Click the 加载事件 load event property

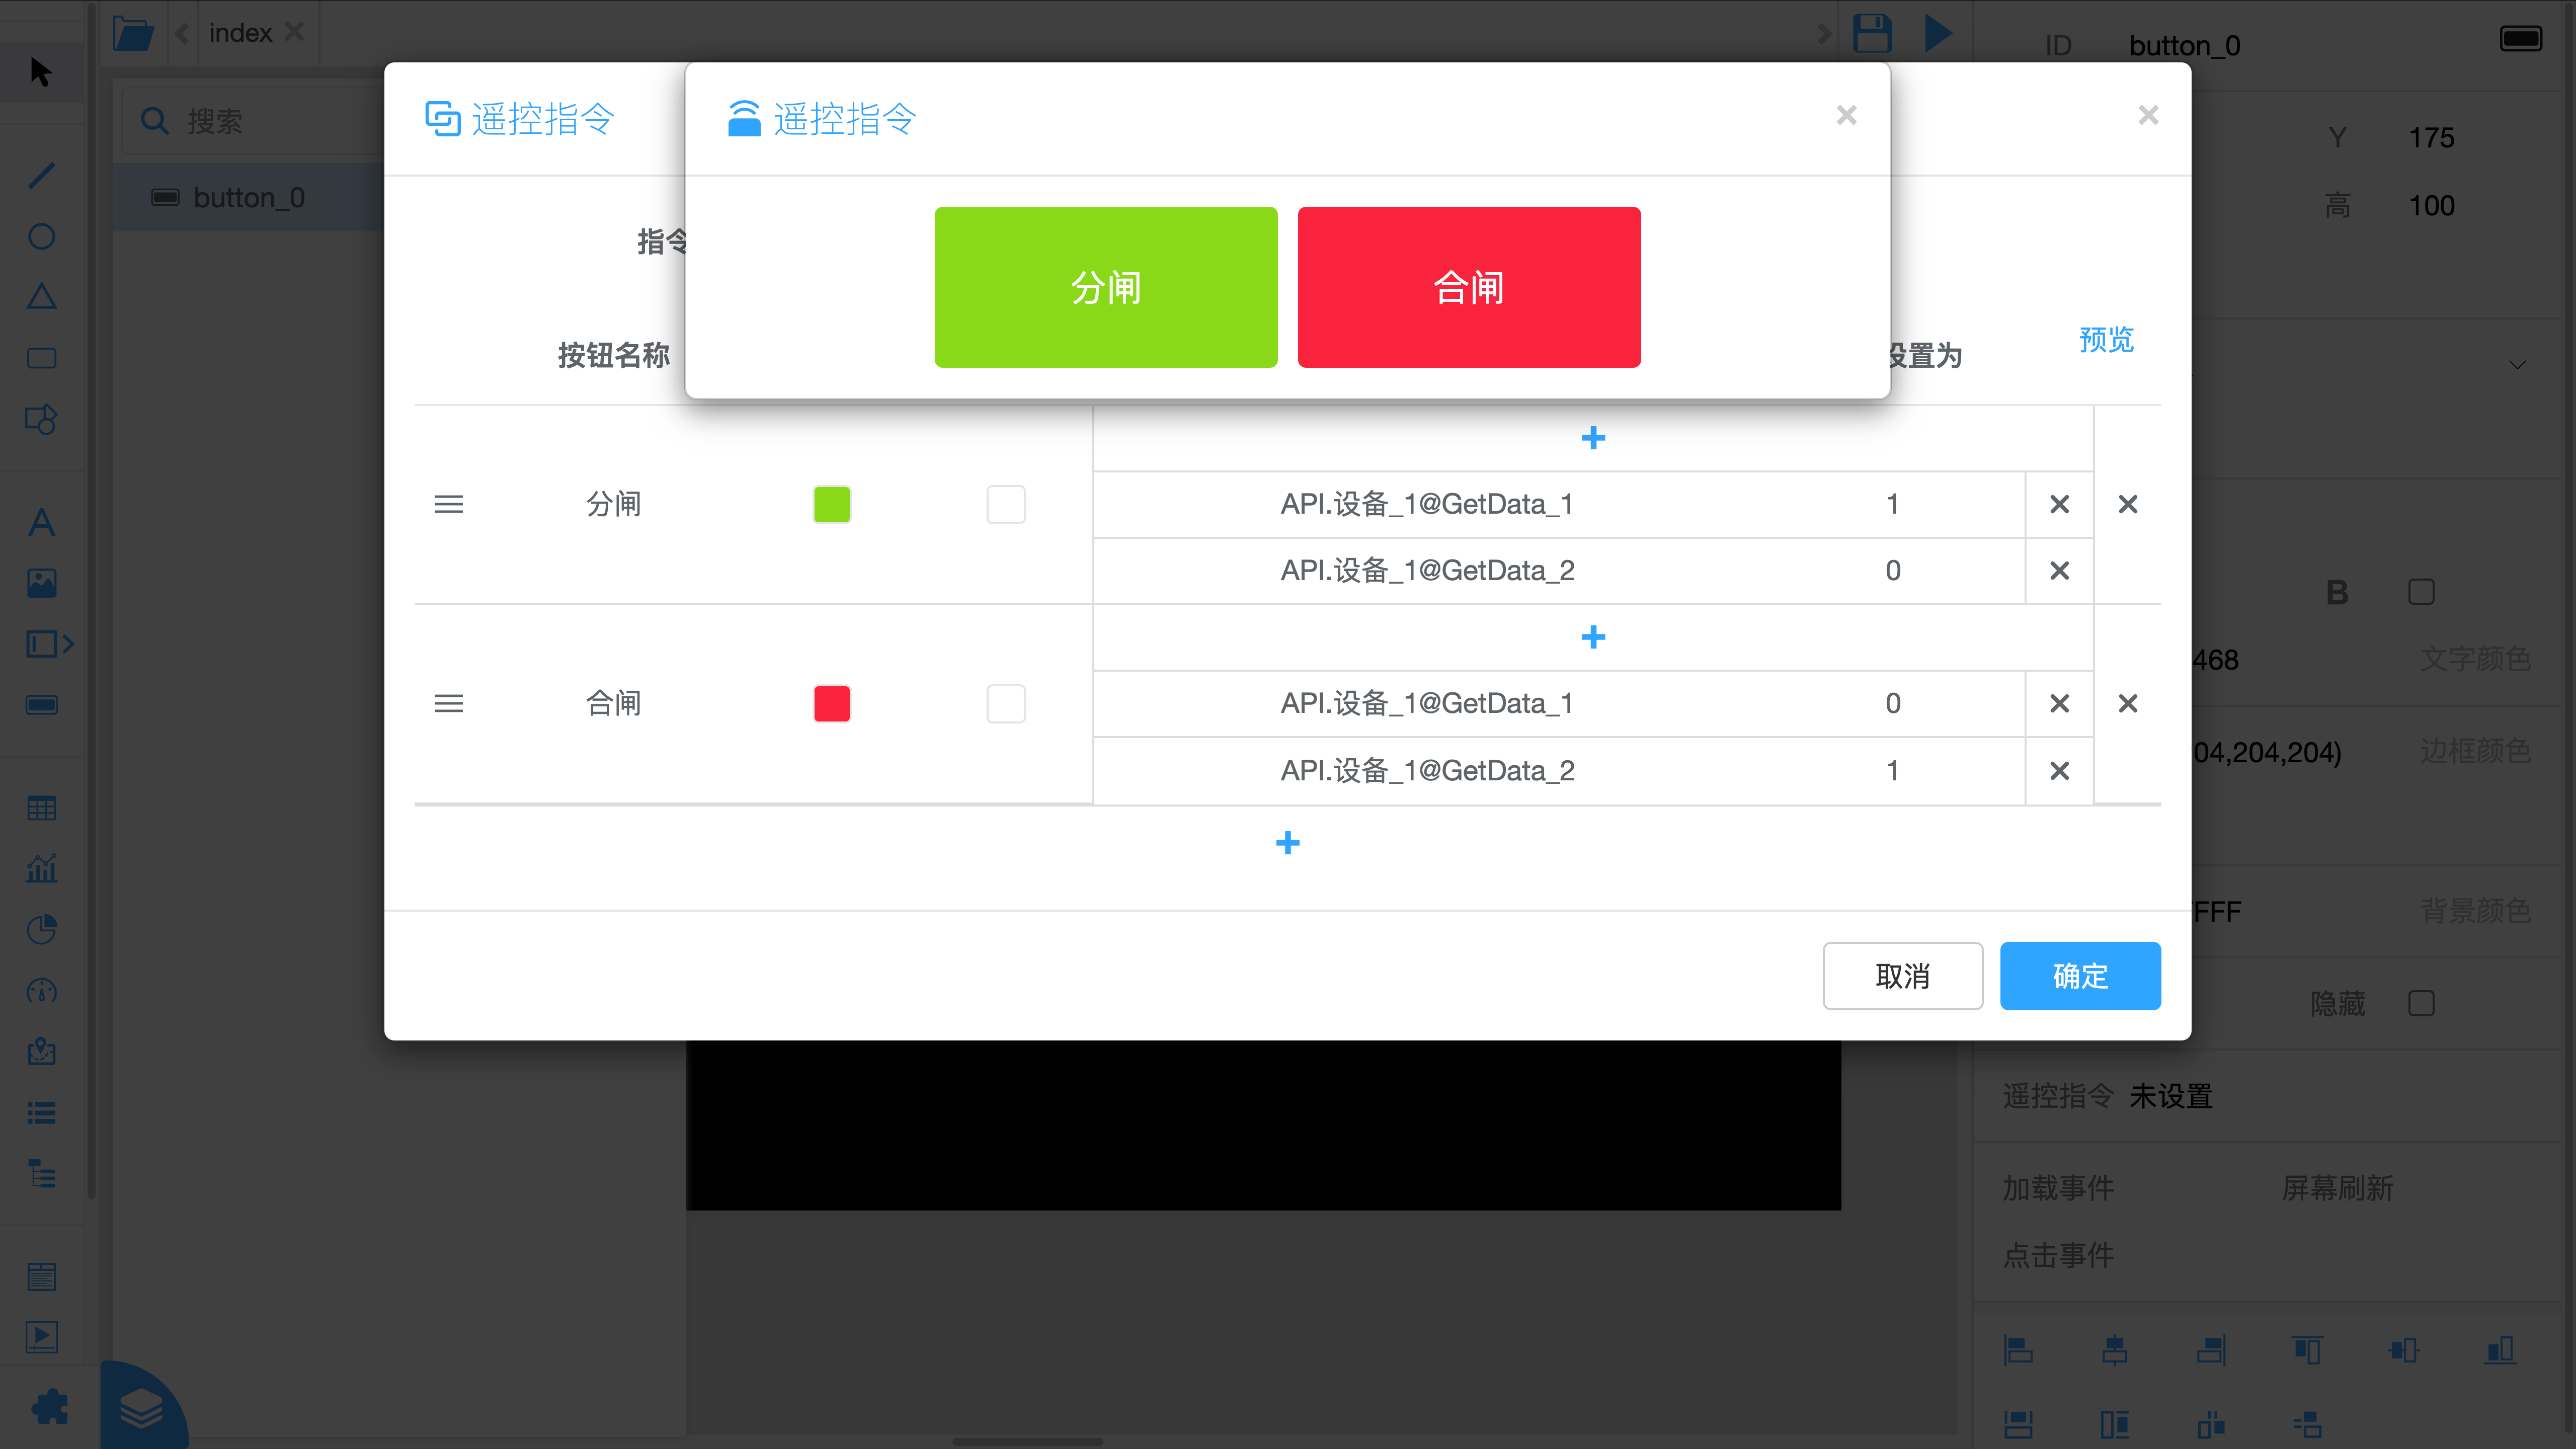click(2058, 1188)
